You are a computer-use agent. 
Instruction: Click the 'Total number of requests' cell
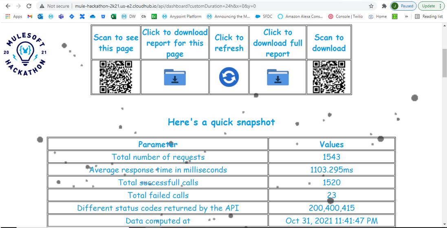(x=158, y=157)
